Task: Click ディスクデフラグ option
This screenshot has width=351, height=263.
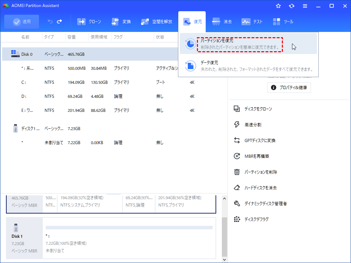Action: 251,219
